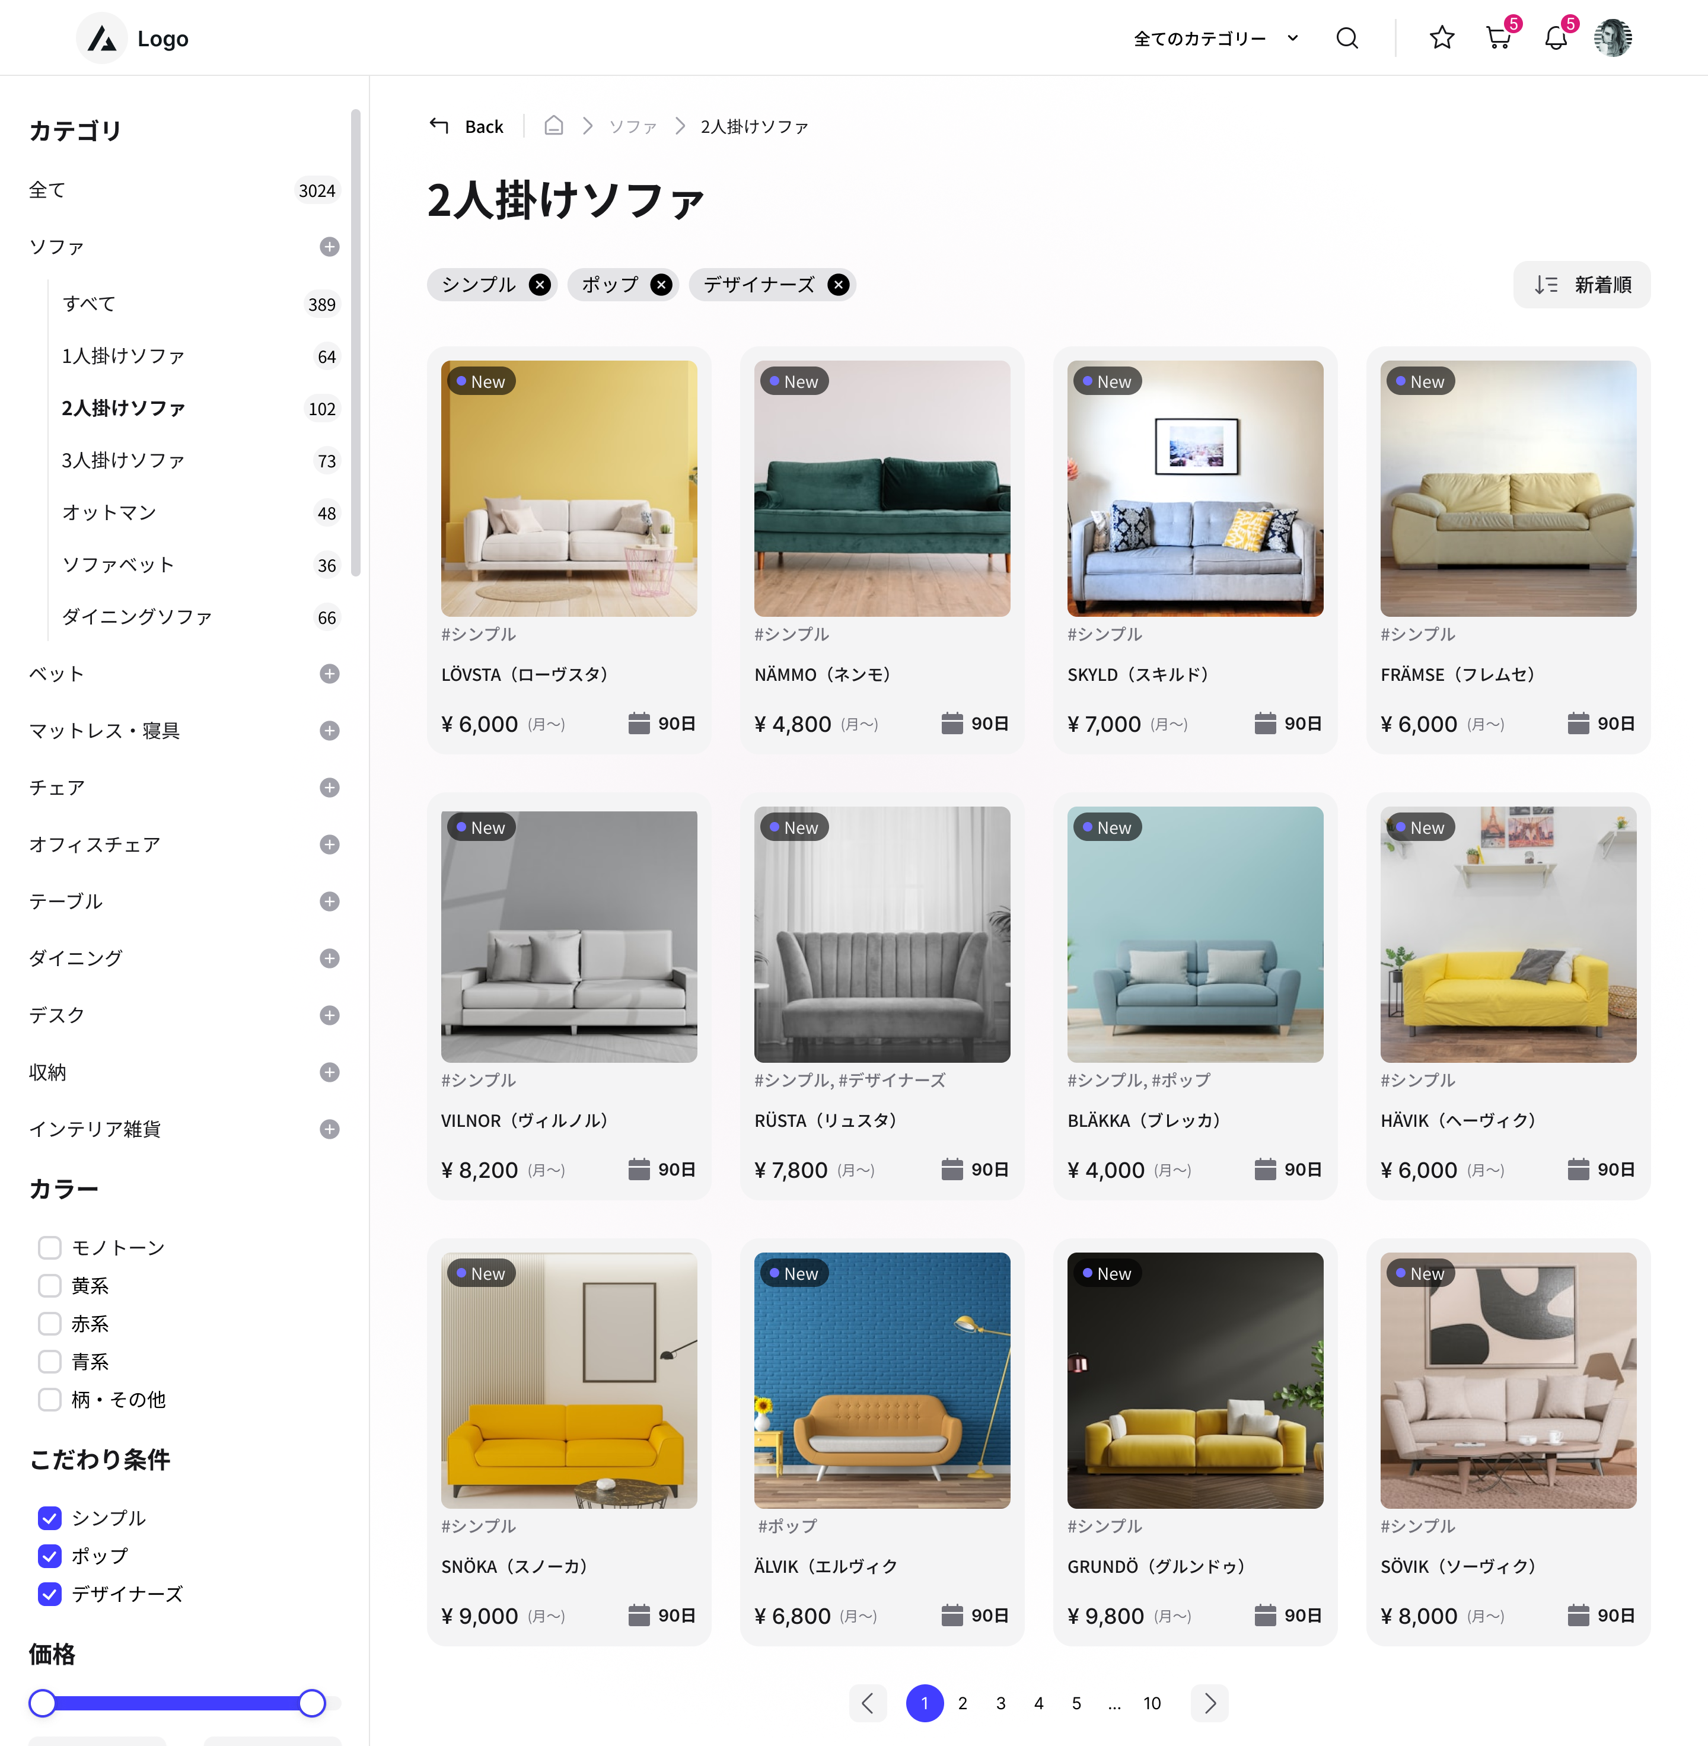The height and width of the screenshot is (1746, 1708).
Task: Click calendar icon on LÖVSTA card
Action: 639,723
